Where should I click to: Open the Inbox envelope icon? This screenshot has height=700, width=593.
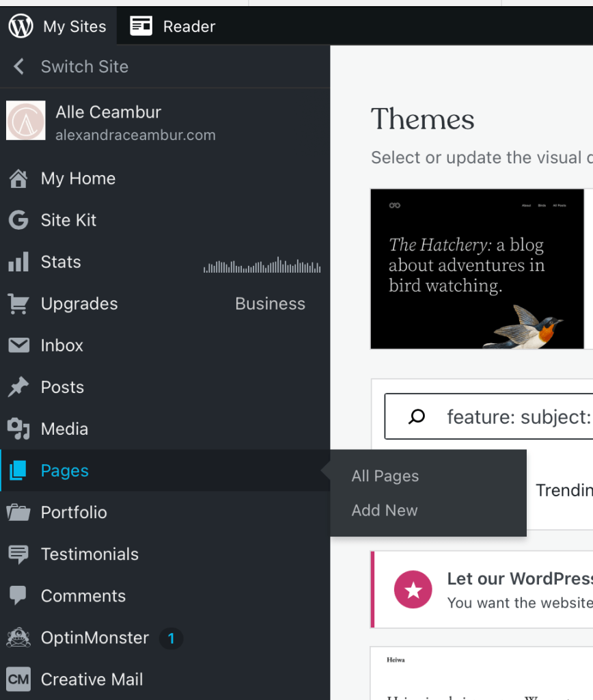point(18,345)
